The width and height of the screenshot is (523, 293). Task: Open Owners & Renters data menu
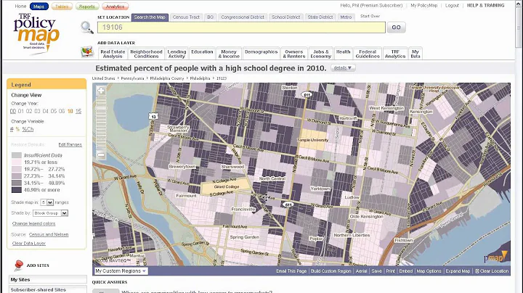point(294,54)
